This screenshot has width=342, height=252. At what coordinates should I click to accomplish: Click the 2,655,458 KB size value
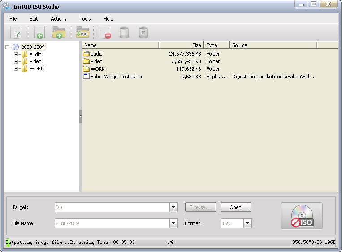coord(186,61)
